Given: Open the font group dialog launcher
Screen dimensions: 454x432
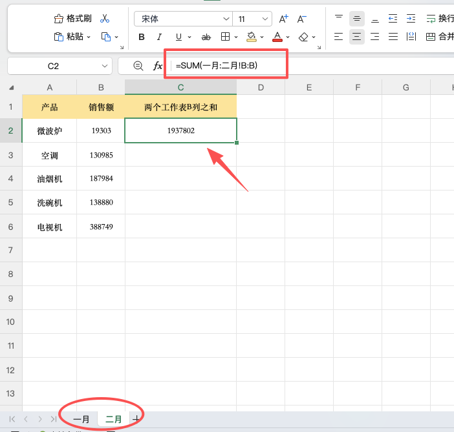Looking at the screenshot, I should [319, 47].
